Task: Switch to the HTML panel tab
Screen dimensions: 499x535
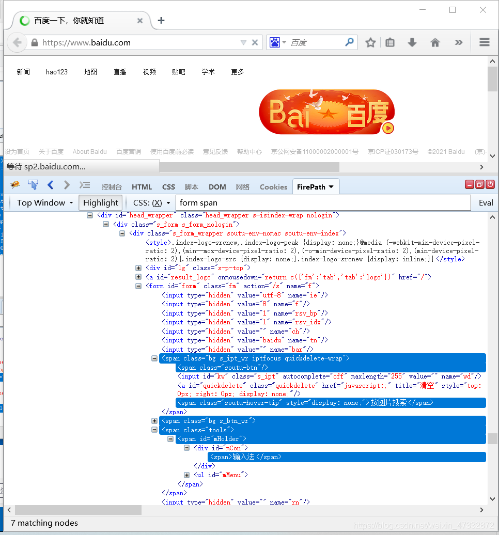Action: pyautogui.click(x=142, y=187)
